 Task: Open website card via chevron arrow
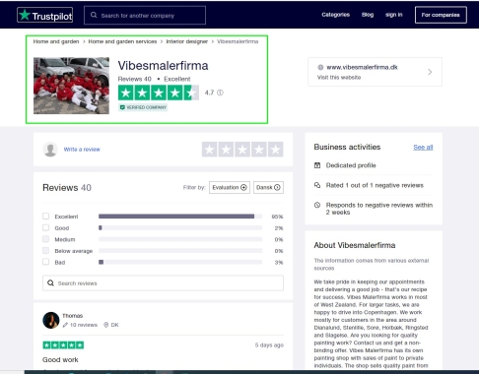[x=430, y=72]
